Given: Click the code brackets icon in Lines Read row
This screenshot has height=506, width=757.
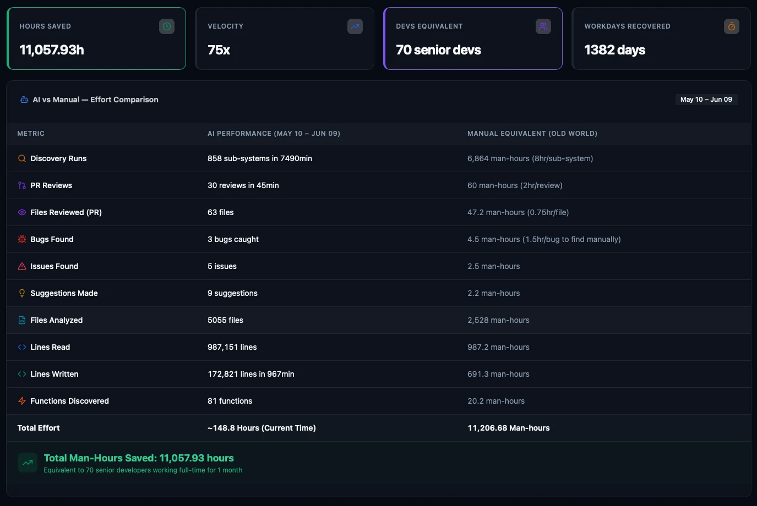Looking at the screenshot, I should pos(22,347).
